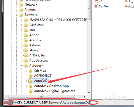Select the Software registry key
Viewport: 134px width, 107px height.
coord(31,15)
